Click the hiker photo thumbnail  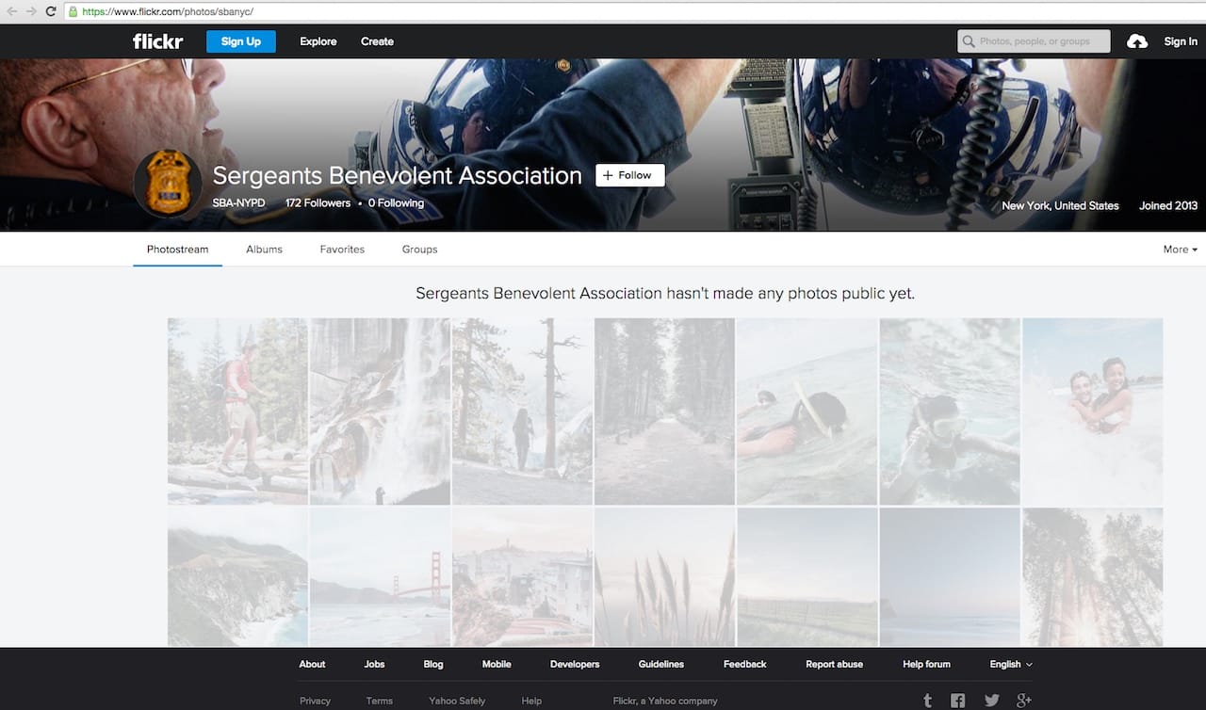(x=236, y=411)
